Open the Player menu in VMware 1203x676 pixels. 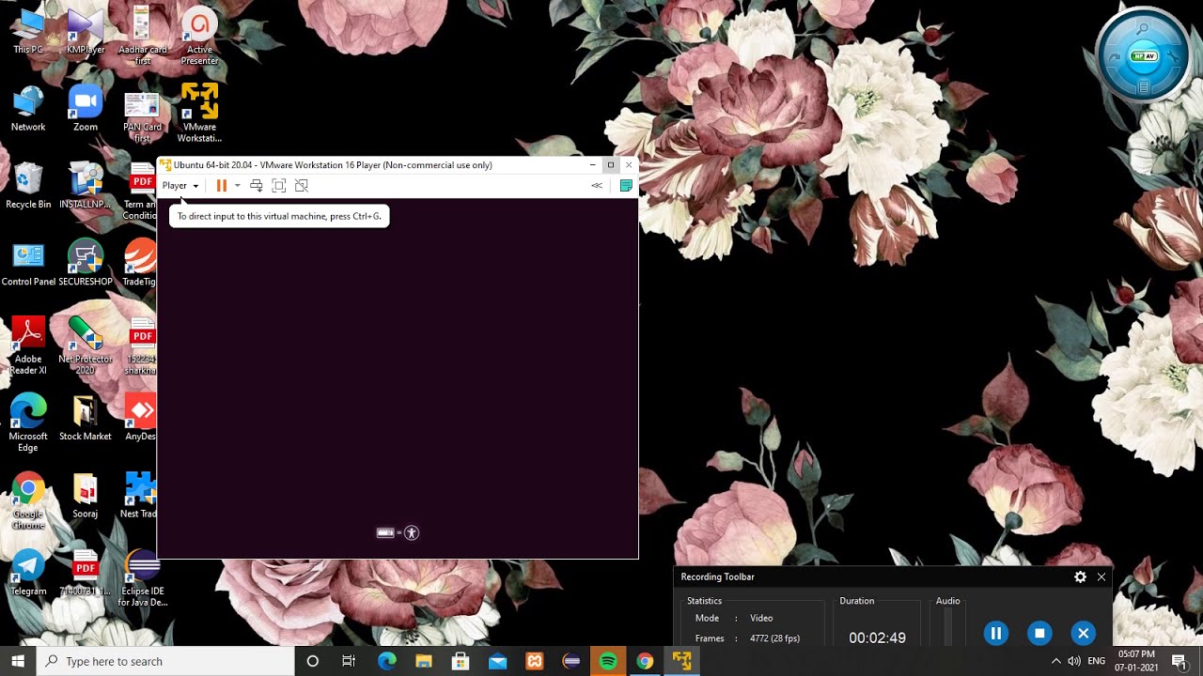point(180,186)
